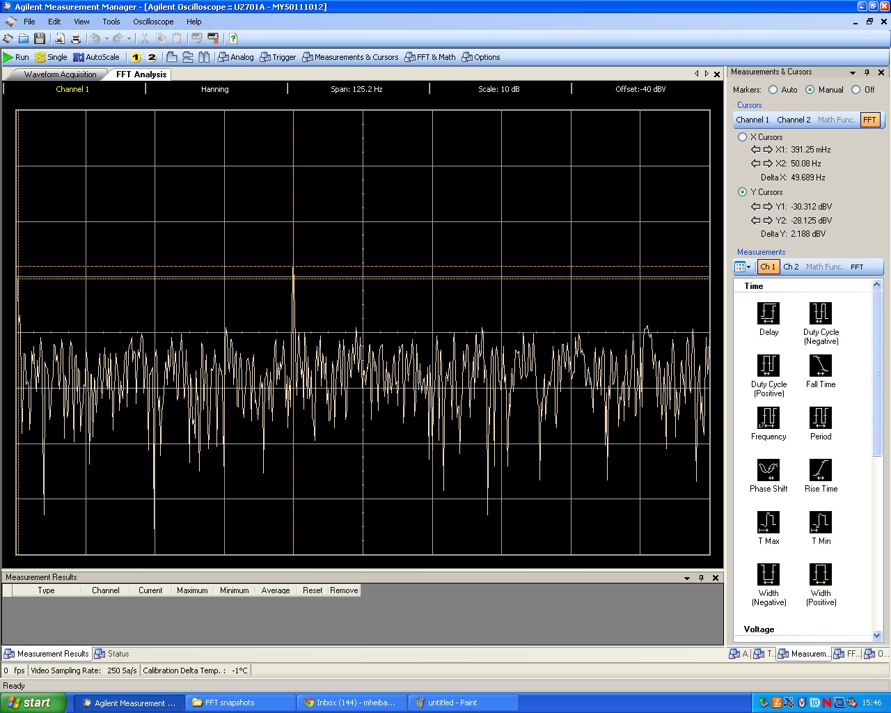This screenshot has height=713, width=891.
Task: Select the X Cursors radio button
Action: [x=742, y=137]
